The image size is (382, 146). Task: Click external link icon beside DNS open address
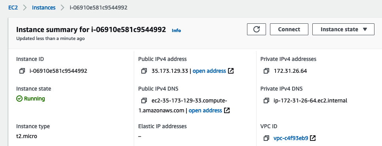226,110
